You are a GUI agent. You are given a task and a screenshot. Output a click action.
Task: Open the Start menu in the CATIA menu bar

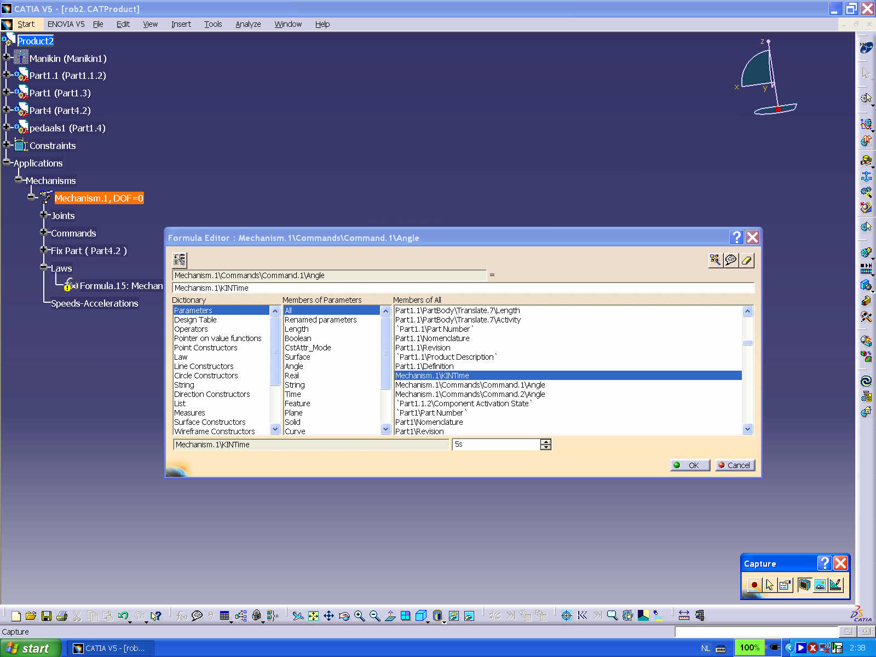(26, 24)
